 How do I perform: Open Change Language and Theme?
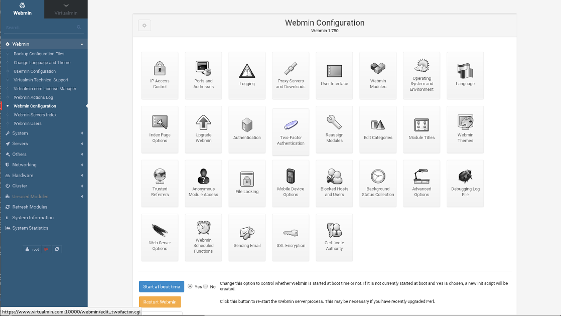pos(42,63)
